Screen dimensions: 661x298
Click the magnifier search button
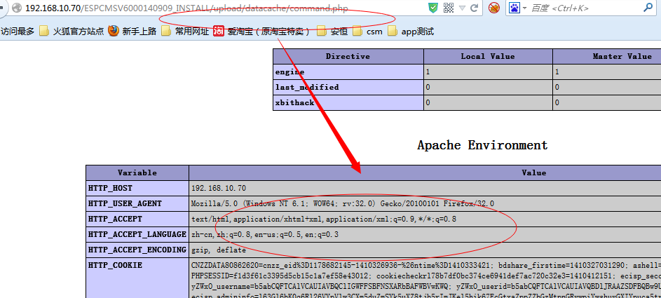(x=648, y=7)
